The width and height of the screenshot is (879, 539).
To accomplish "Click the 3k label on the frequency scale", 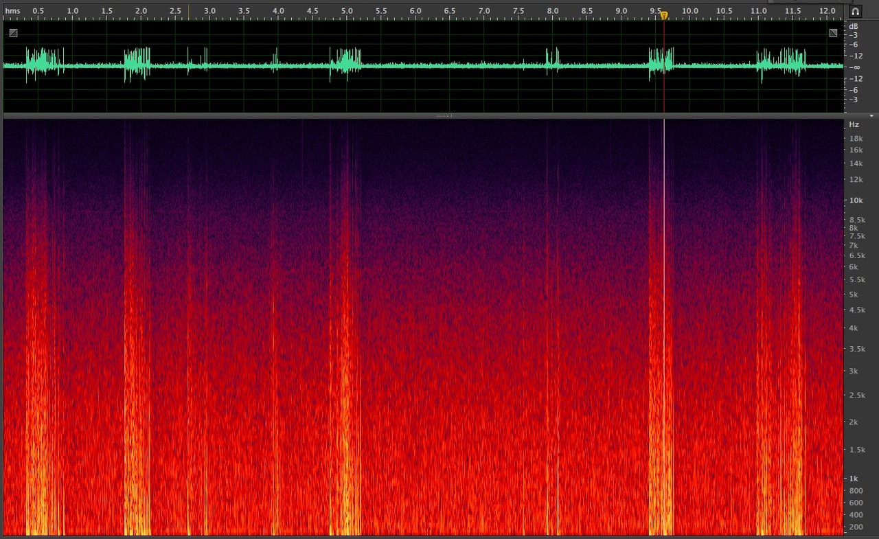I will (854, 371).
